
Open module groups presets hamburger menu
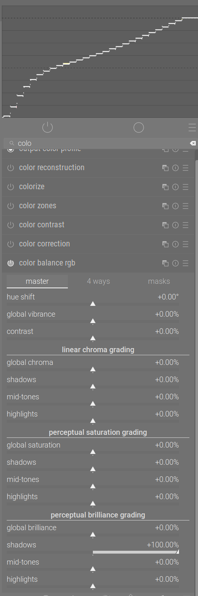pyautogui.click(x=192, y=128)
